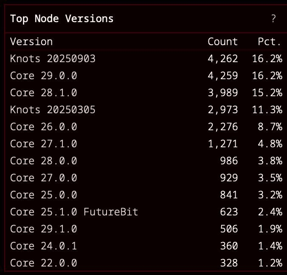
Task: Click the Core 22.0.0 version row
Action: click(43, 263)
